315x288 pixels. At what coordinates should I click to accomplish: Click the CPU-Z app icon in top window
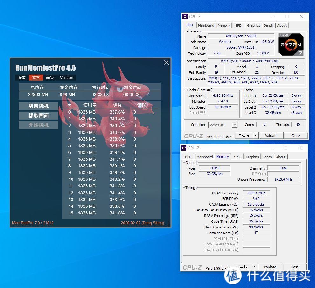pyautogui.click(x=185, y=17)
